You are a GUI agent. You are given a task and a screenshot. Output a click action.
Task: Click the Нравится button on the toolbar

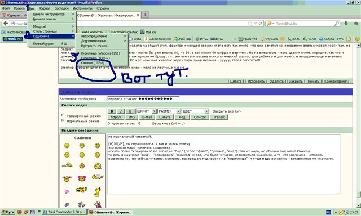click(x=248, y=39)
